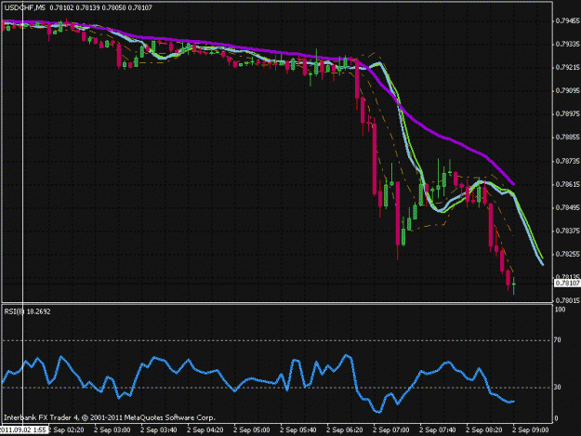581x436 pixels.
Task: Click the 0.78735 price scale label
Action: 567,161
